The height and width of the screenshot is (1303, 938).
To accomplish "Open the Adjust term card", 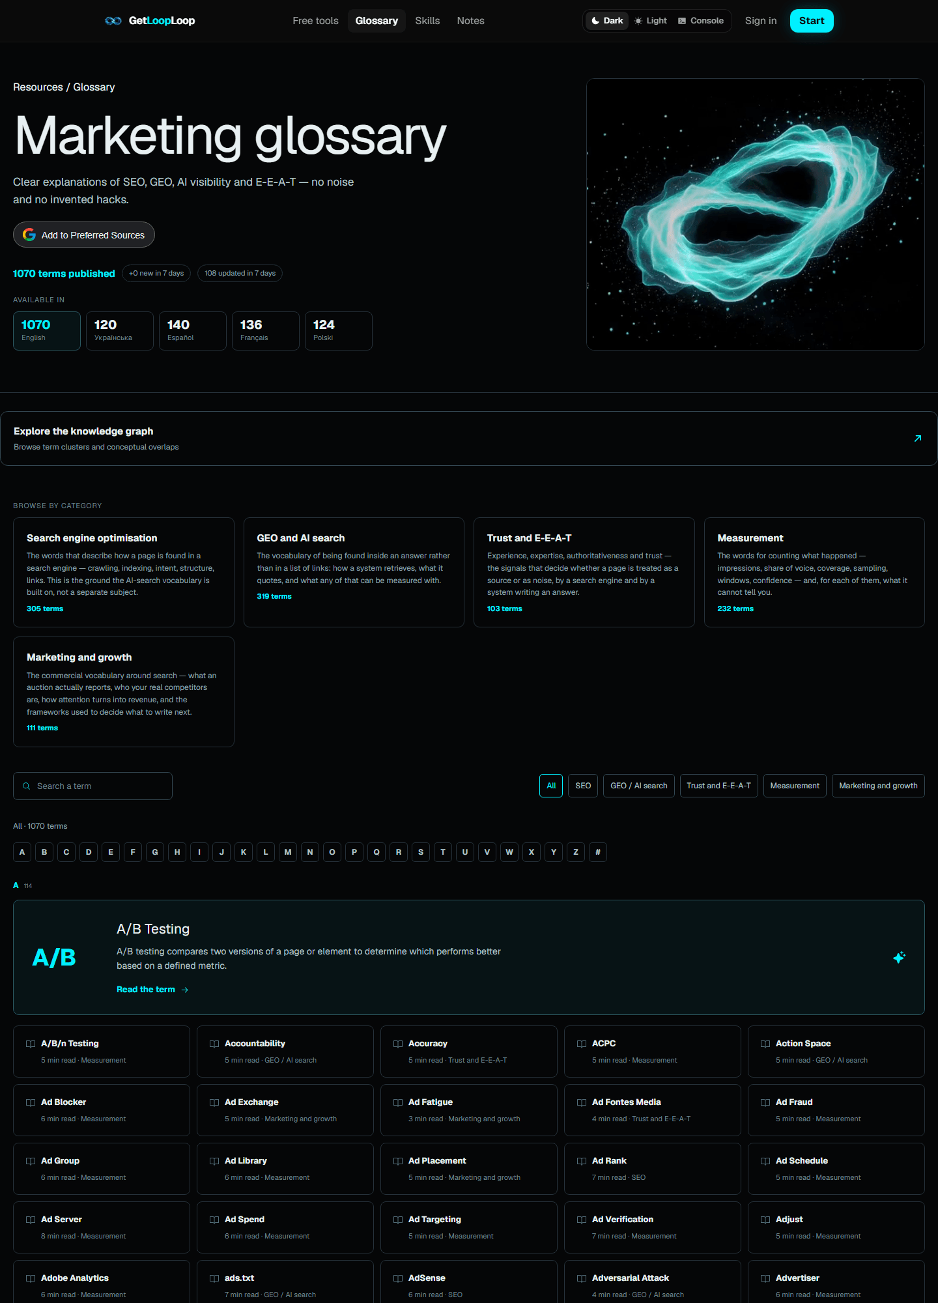I will click(x=836, y=1227).
